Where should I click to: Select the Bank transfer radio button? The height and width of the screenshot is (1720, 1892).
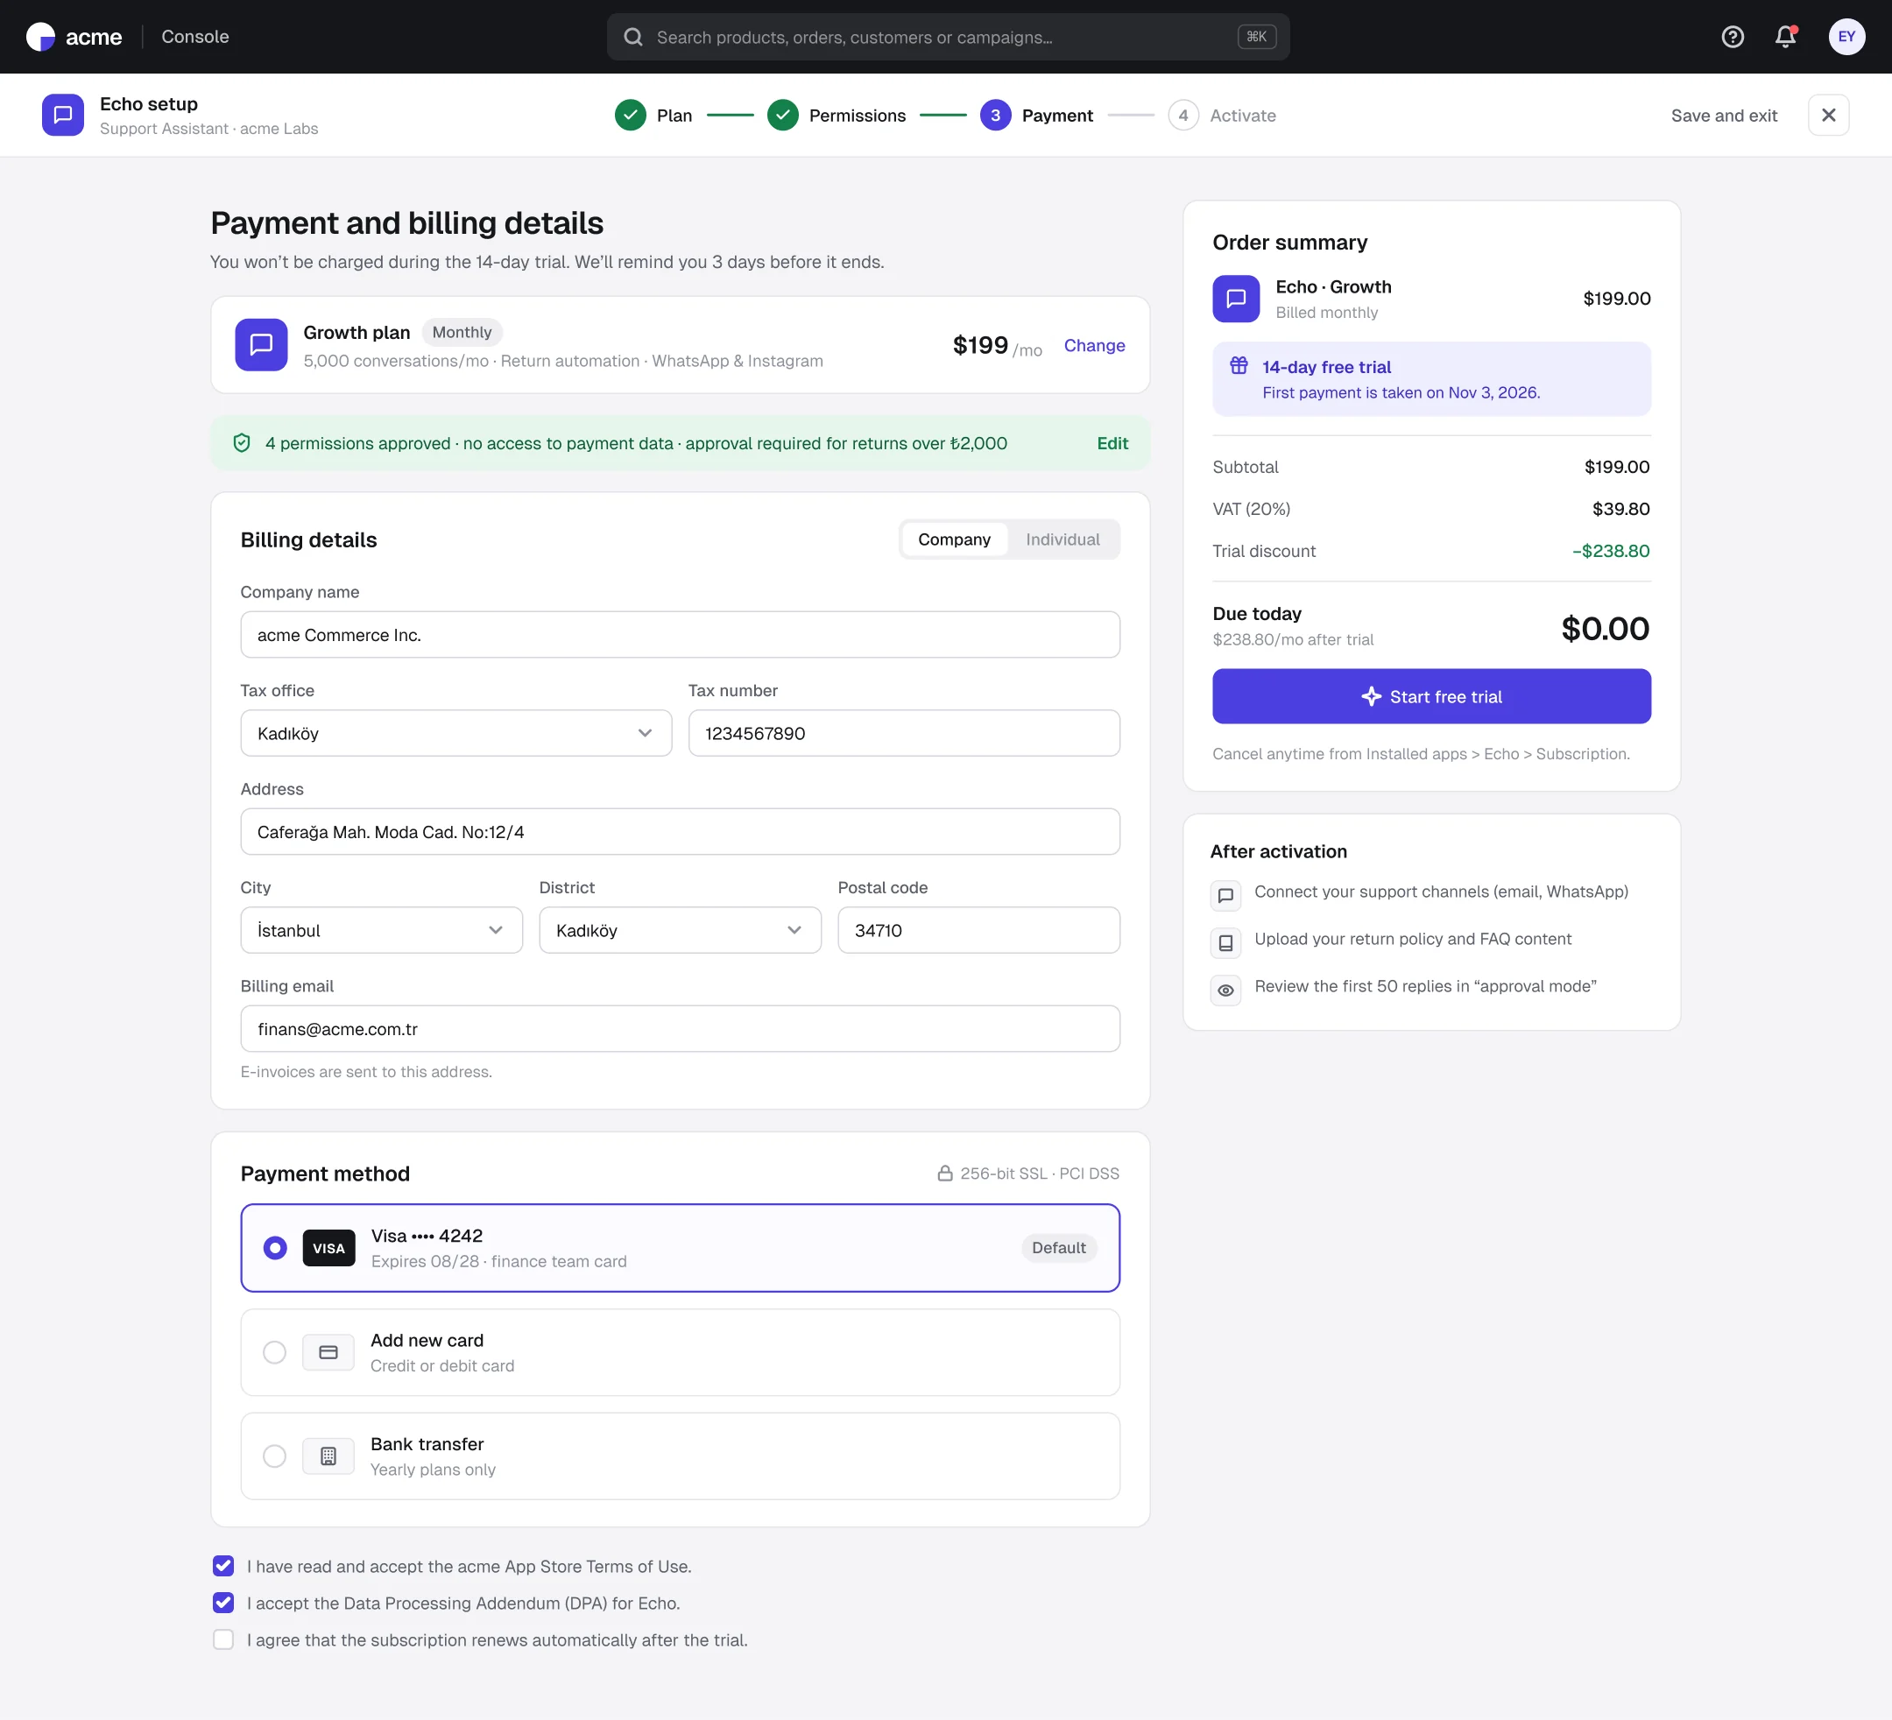(275, 1456)
